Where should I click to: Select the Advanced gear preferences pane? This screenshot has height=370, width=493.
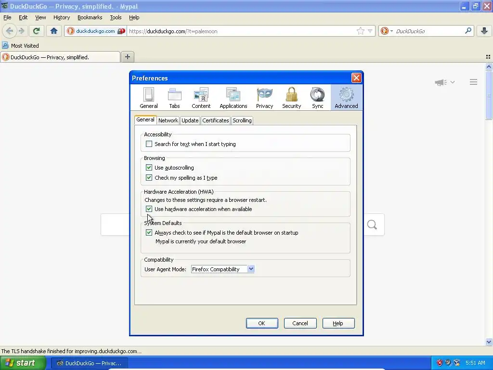pyautogui.click(x=346, y=97)
